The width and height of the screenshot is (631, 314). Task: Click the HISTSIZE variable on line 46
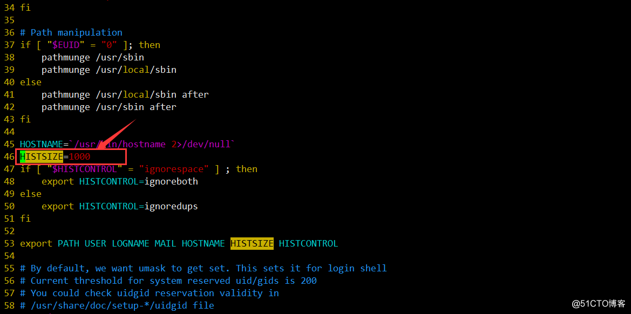42,156
